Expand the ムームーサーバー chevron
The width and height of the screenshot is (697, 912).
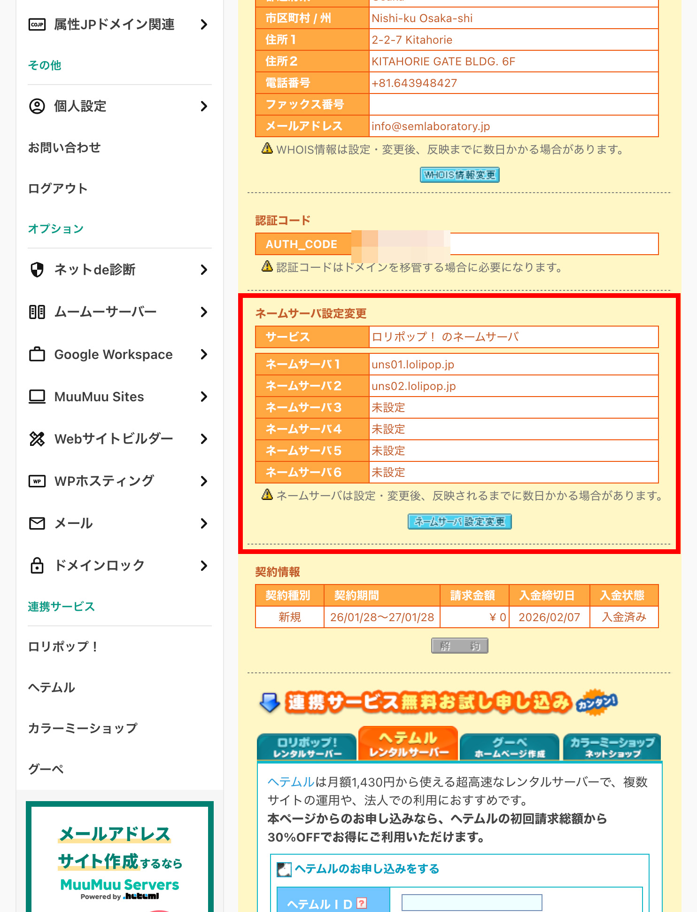click(x=203, y=312)
